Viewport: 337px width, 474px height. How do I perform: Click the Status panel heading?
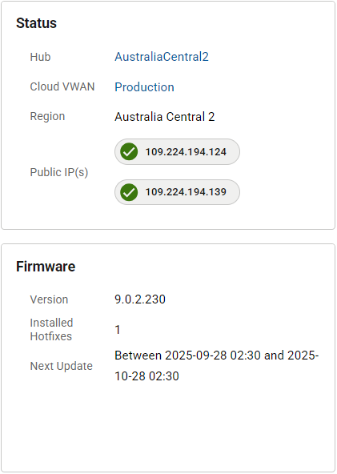coord(36,23)
